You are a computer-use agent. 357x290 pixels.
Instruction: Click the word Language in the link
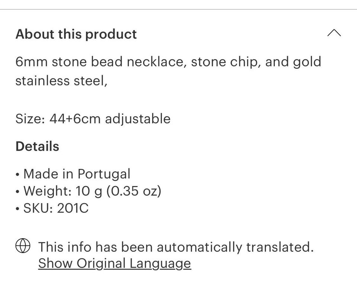coord(160,263)
